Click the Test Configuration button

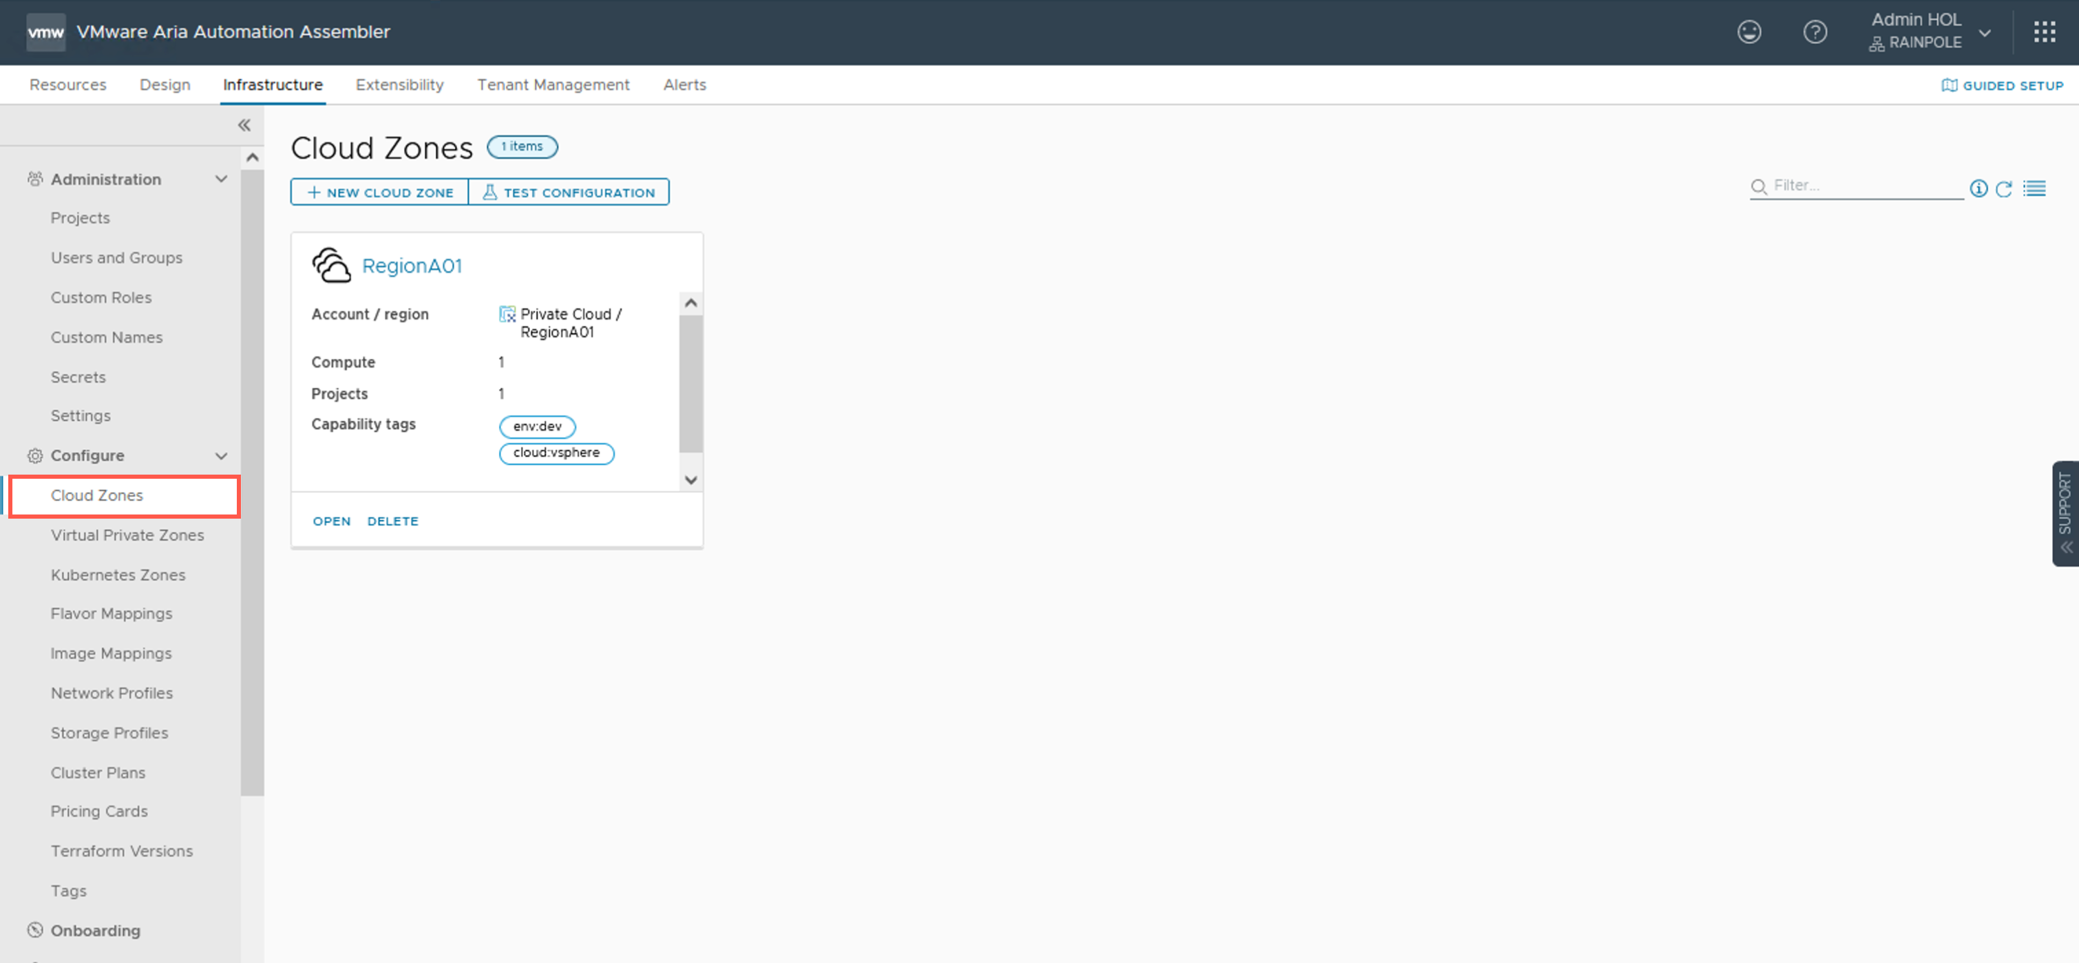click(568, 193)
